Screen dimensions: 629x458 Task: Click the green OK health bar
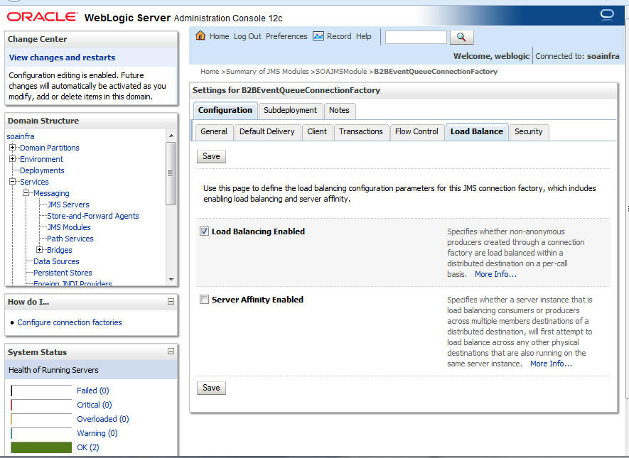(x=41, y=447)
